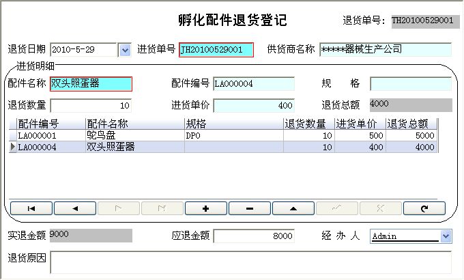Expand the 经办人 Admin dropdown

[x=446, y=236]
